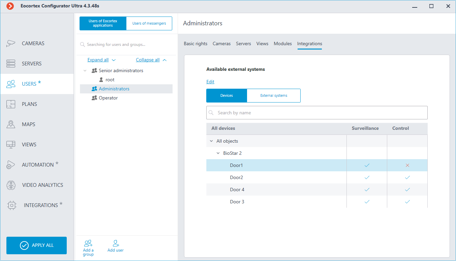This screenshot has width=456, height=261.
Task: Open the Maps pin icon
Action: [11, 124]
